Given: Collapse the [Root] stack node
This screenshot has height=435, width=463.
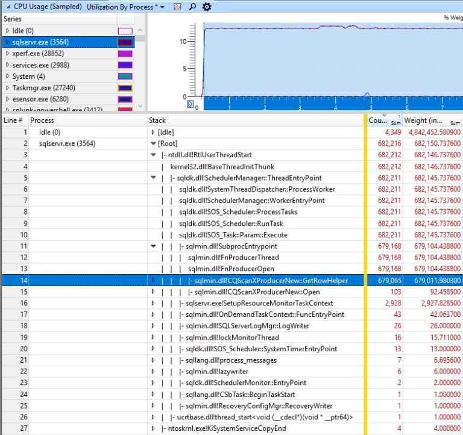Looking at the screenshot, I should tap(153, 143).
